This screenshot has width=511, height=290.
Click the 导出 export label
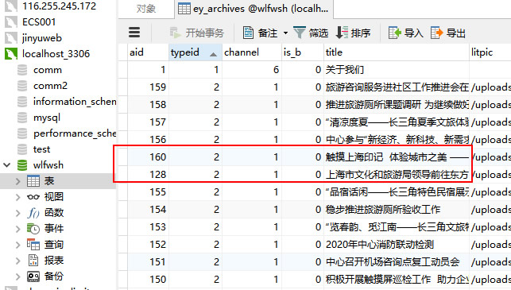click(456, 33)
